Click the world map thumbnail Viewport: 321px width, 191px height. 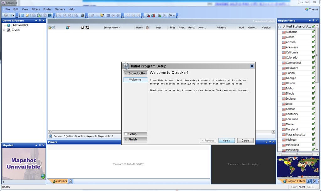click(298, 168)
